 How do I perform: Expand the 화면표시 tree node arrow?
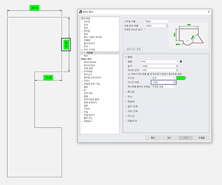[82, 122]
